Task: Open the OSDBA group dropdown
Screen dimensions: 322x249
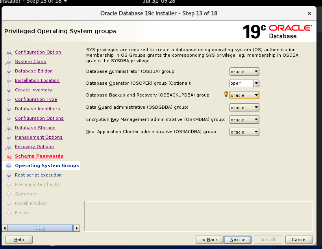Action: click(x=244, y=72)
